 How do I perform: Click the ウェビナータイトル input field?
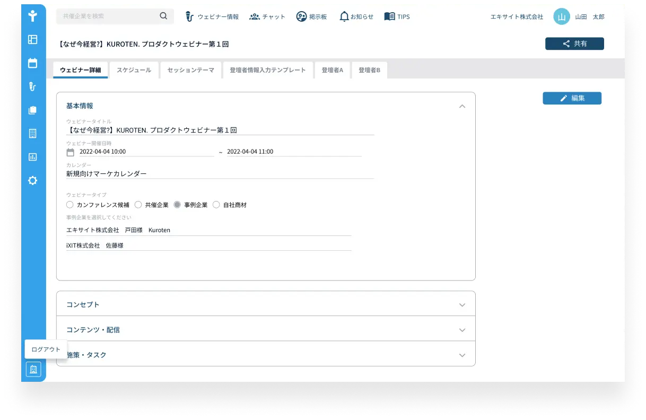(220, 130)
